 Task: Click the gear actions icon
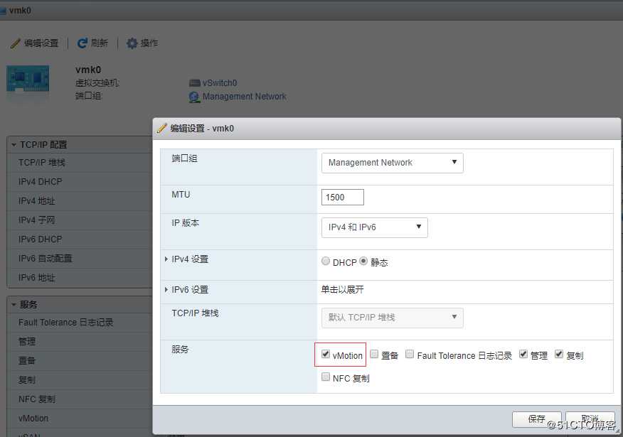[132, 43]
